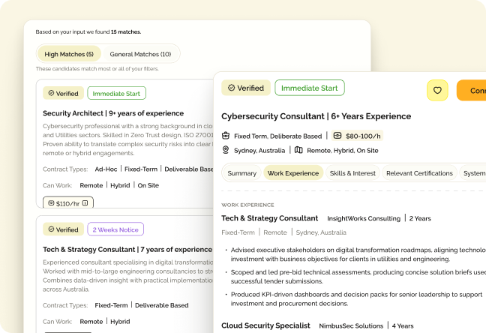
Task: Click Verified badge on Security Architect card
Action: (x=63, y=94)
